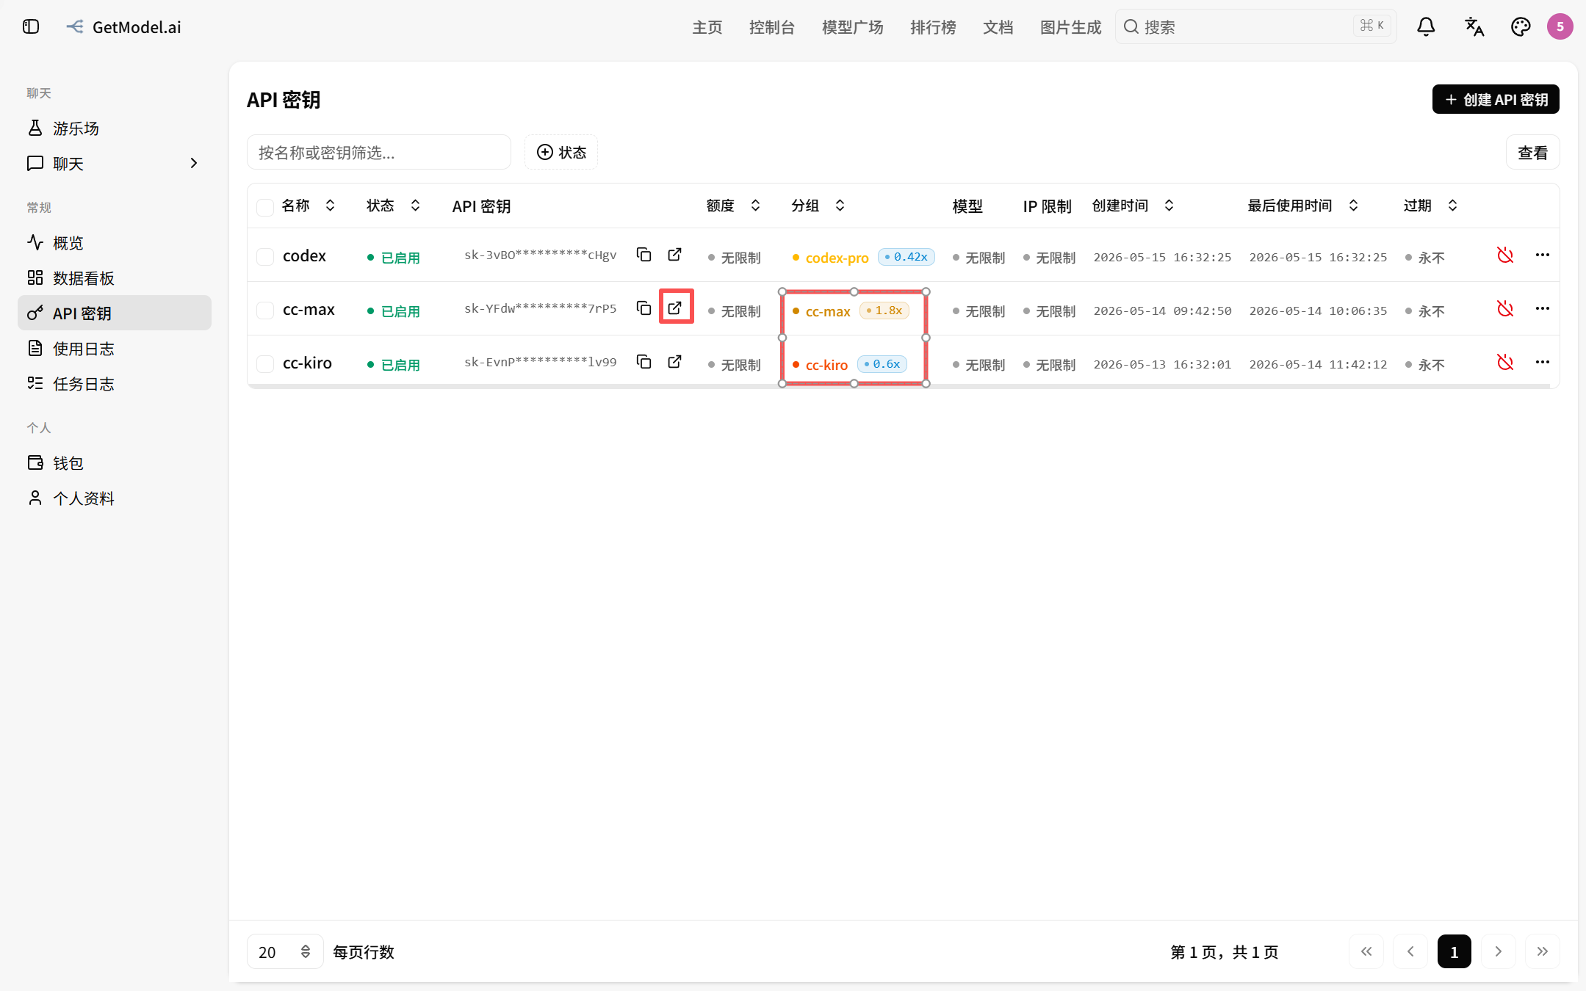Copy the codex API key
Screen dimensions: 1586x991
pos(644,255)
